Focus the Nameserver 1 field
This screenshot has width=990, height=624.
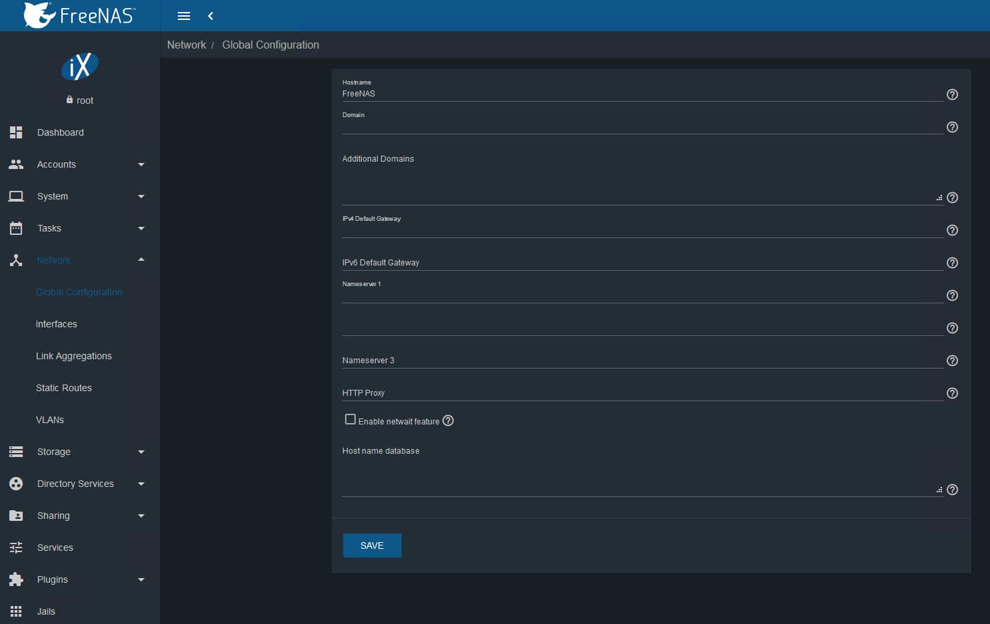[642, 295]
